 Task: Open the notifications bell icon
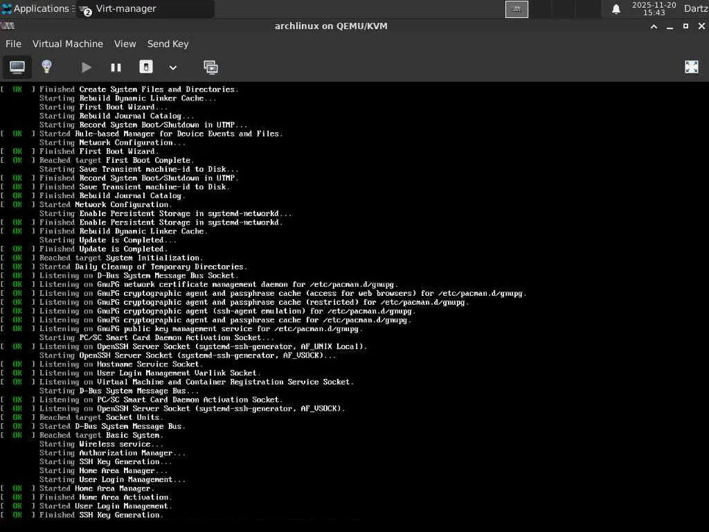point(616,9)
